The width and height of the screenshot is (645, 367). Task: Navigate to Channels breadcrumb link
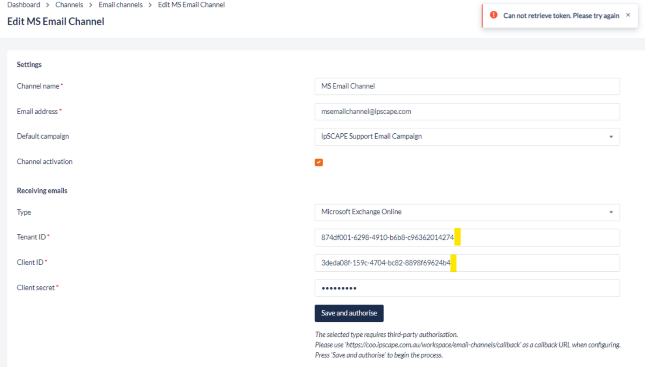(x=69, y=5)
